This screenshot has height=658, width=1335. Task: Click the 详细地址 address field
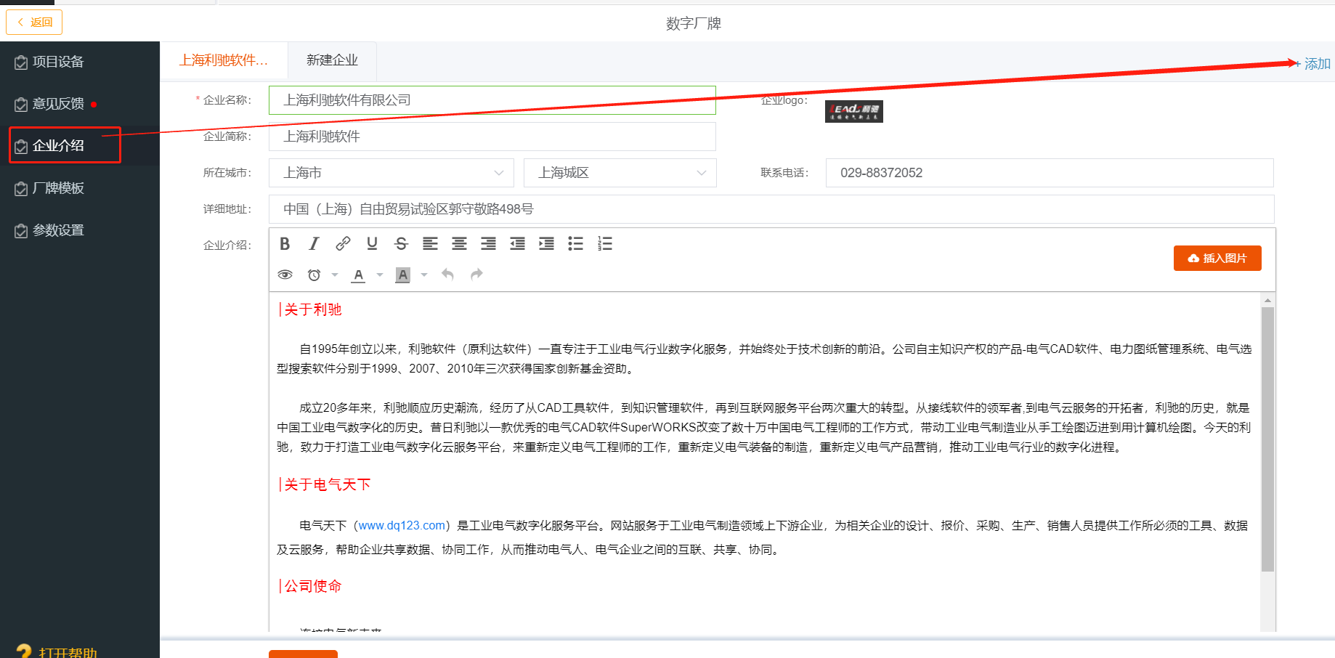click(771, 209)
